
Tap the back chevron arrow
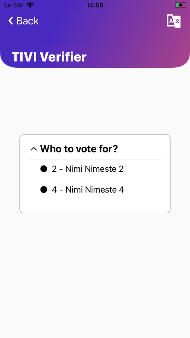11,21
